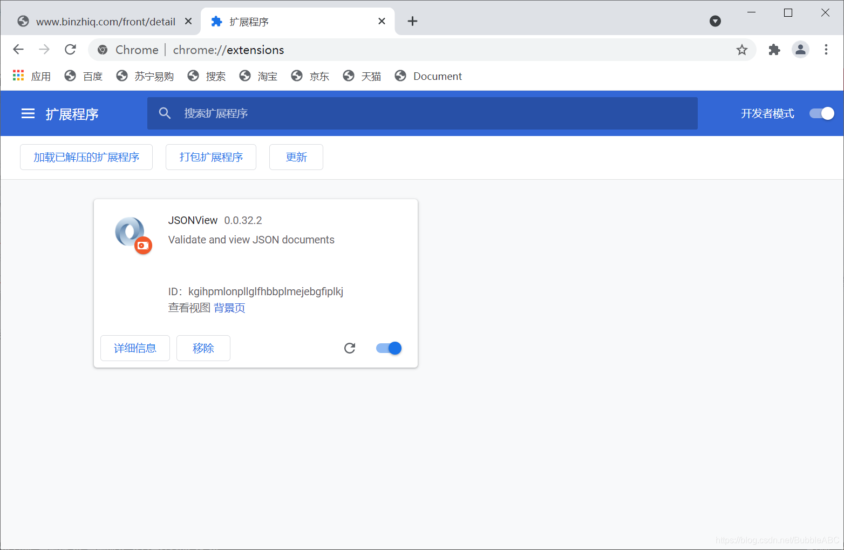Open the hamburger menu beside 扩展程序

coord(28,113)
